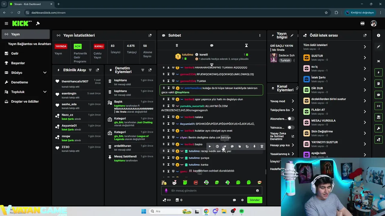Click the wrench icon next to Kick logo
385x216 pixels.
tap(38, 23)
